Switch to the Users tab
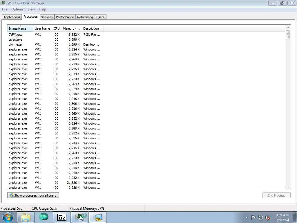 (x=100, y=17)
